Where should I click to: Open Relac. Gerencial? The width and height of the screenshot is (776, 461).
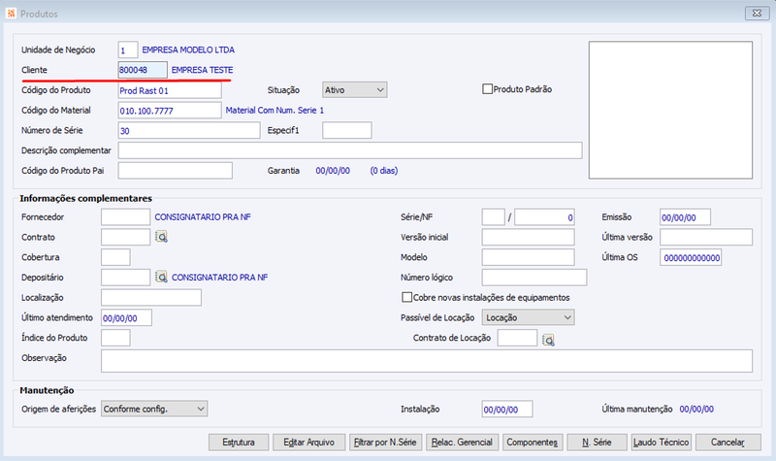point(462,443)
